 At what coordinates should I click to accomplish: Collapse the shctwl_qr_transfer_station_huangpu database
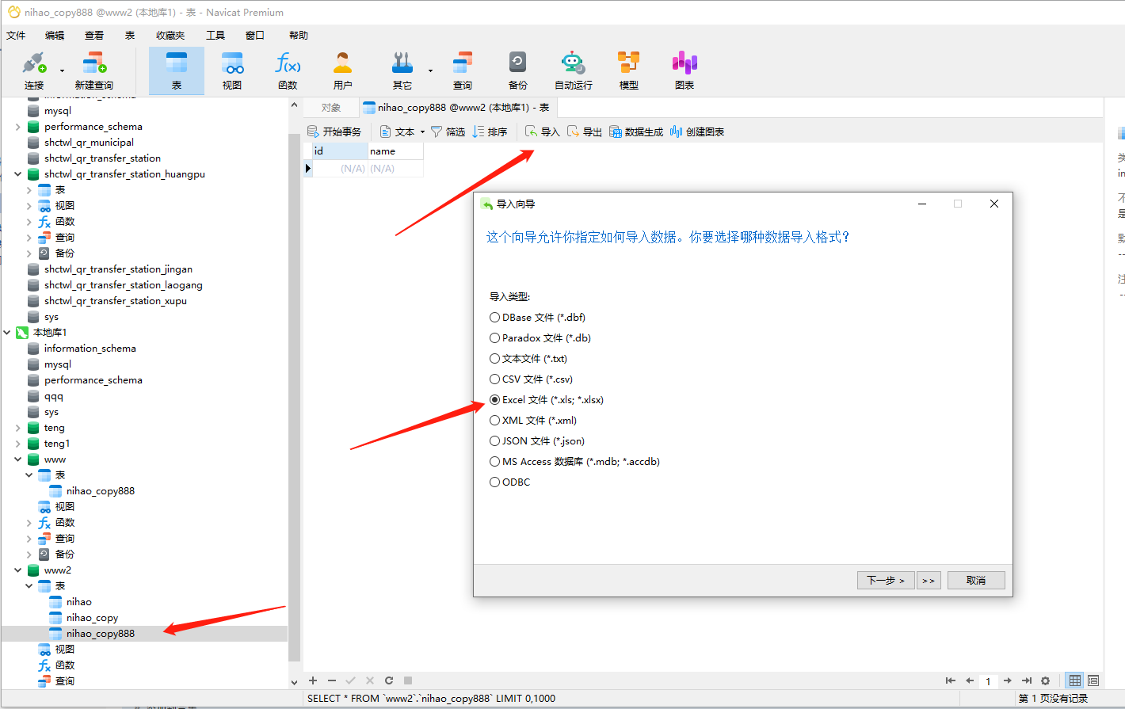click(18, 174)
